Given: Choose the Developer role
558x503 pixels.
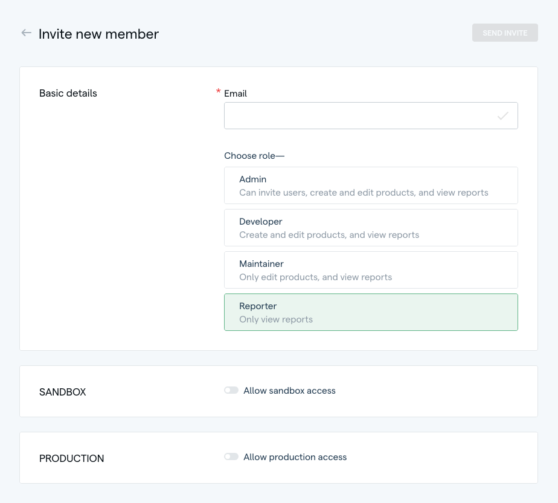Looking at the screenshot, I should pos(371,228).
